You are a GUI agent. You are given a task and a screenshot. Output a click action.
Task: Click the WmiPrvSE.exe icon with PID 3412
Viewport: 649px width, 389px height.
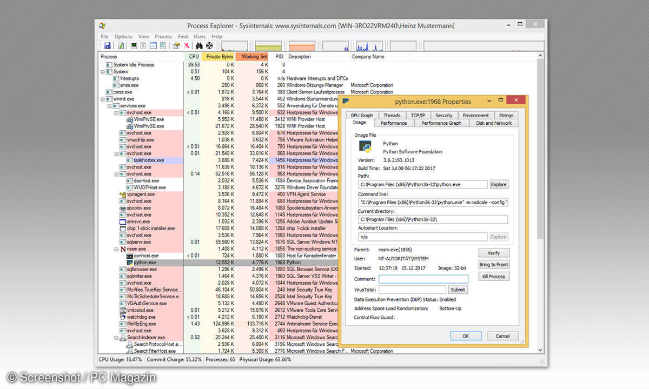129,119
